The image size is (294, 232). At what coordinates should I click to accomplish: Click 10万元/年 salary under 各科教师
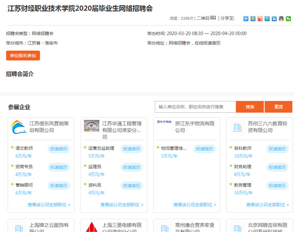[243, 156]
